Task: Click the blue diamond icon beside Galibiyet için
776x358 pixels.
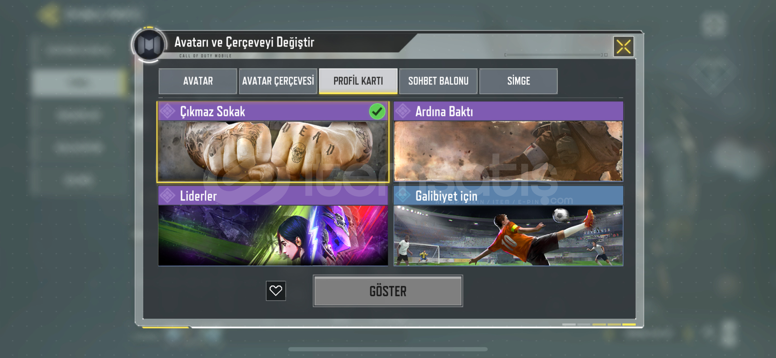Action: (403, 196)
